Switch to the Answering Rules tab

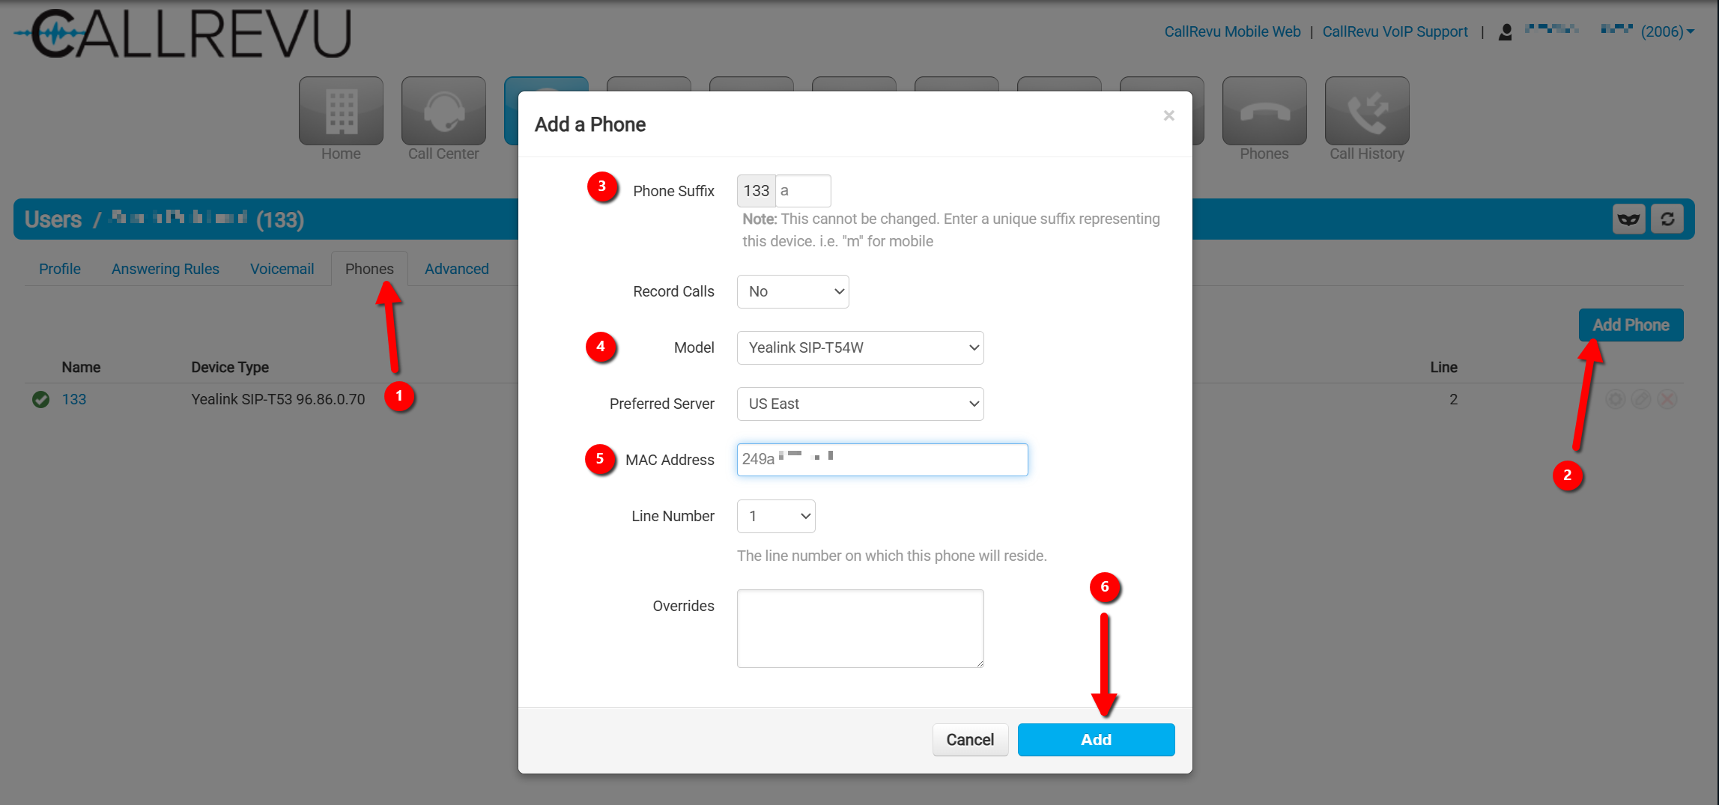166,269
